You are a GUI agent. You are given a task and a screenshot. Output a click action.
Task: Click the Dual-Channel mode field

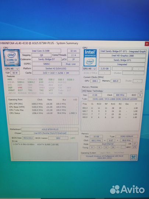coord(108,144)
